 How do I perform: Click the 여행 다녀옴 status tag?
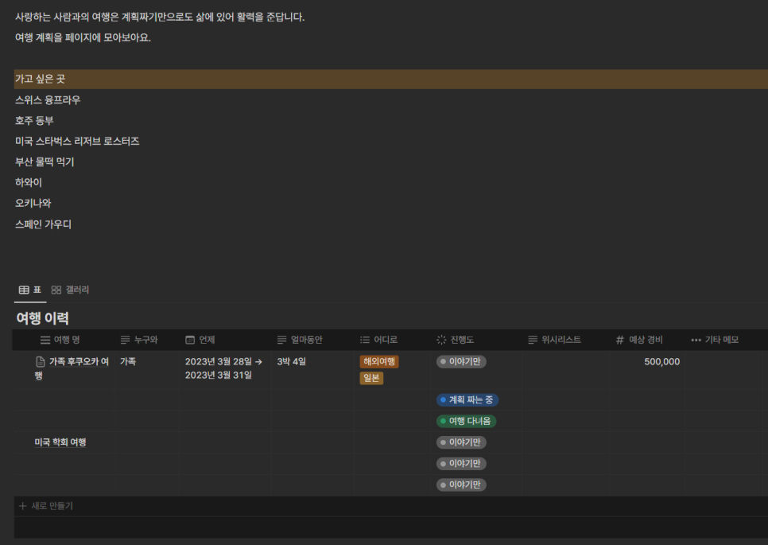pyautogui.click(x=466, y=421)
